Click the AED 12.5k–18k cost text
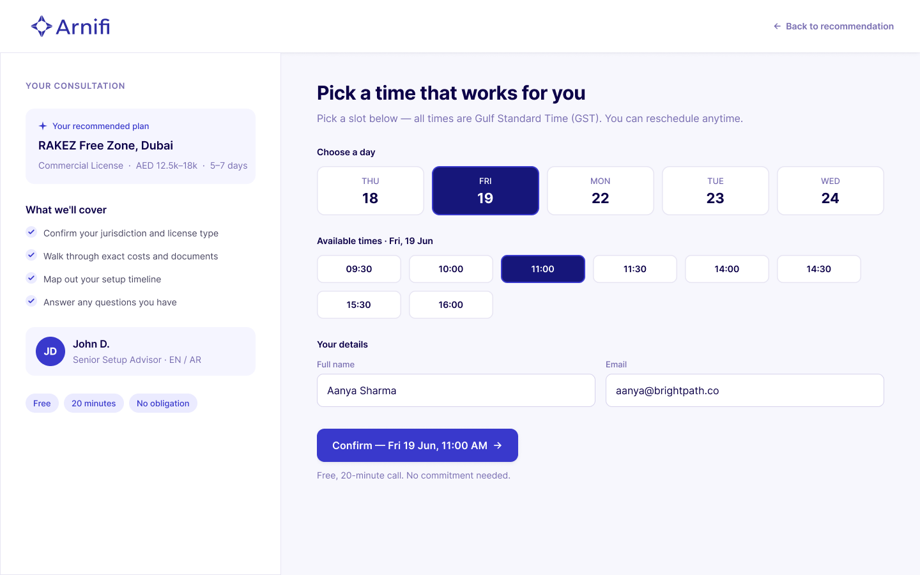920x575 pixels. click(x=167, y=165)
